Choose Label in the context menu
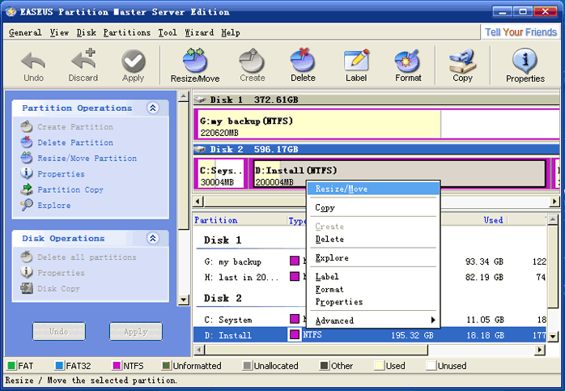Viewport: 565px width, 391px height. click(x=373, y=276)
